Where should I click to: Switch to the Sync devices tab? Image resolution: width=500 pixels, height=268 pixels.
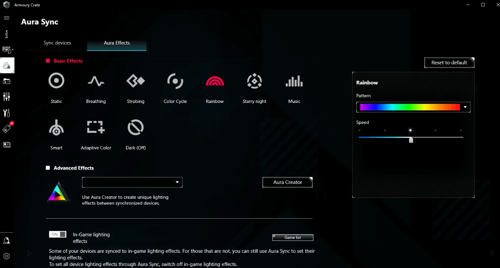tap(57, 43)
